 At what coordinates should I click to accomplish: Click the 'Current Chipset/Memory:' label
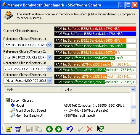coord(21,31)
